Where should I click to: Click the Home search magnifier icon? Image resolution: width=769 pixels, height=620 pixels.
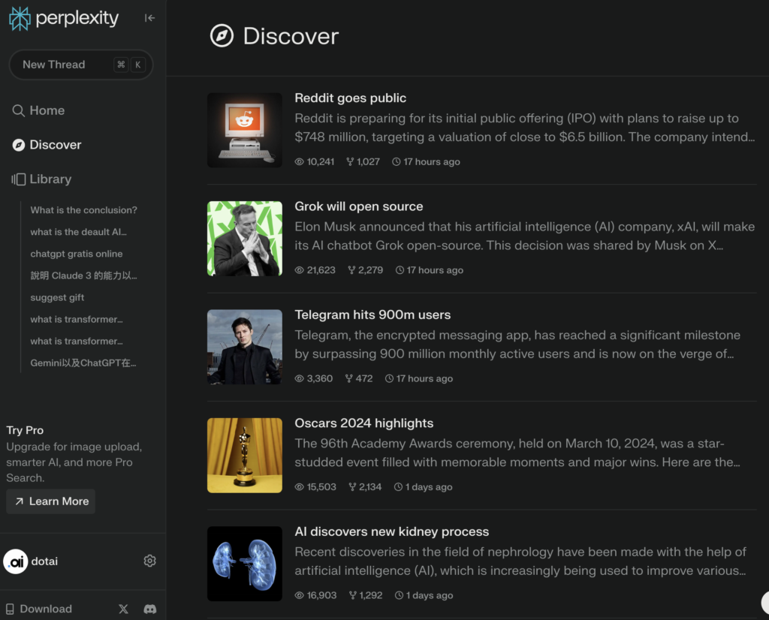[x=18, y=111]
